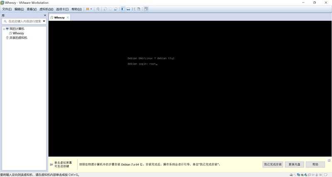This screenshot has width=332, height=177.
Task: Switch to Unity mode
Action: point(139,9)
